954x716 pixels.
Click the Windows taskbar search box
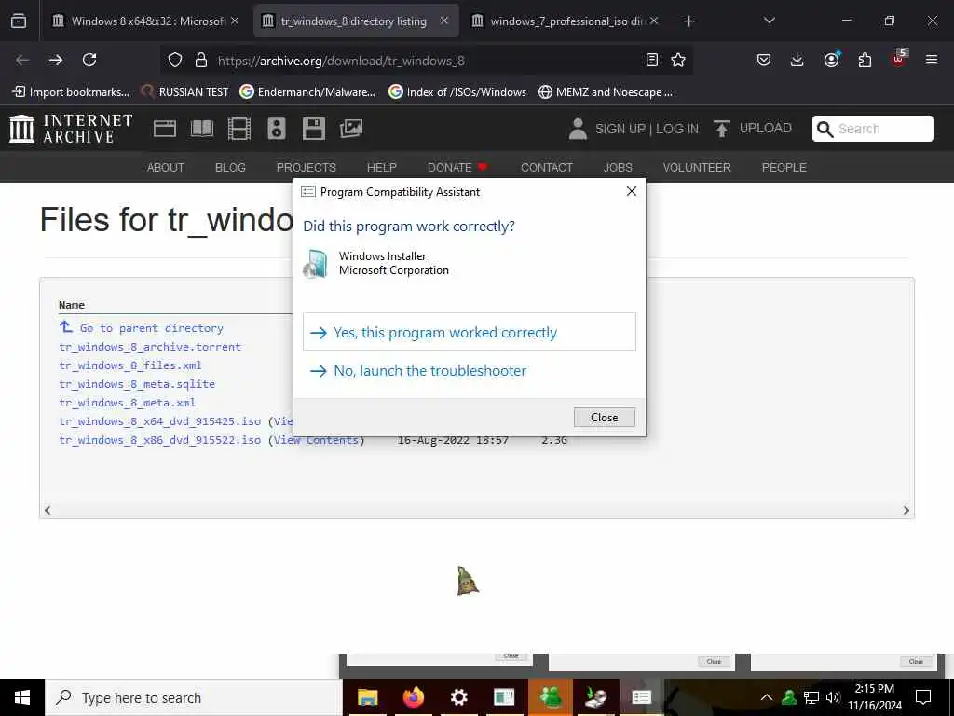point(194,697)
